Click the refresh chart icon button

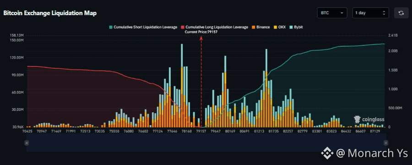coord(401,13)
